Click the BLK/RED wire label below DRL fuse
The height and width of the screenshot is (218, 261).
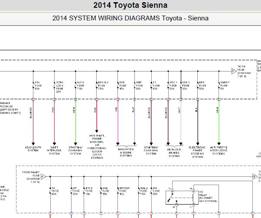[31, 113]
